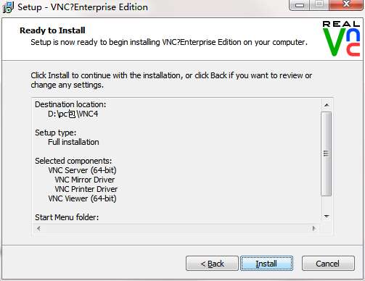The height and width of the screenshot is (281, 365).
Task: Select the VNC Mirror Driver line
Action: click(84, 180)
